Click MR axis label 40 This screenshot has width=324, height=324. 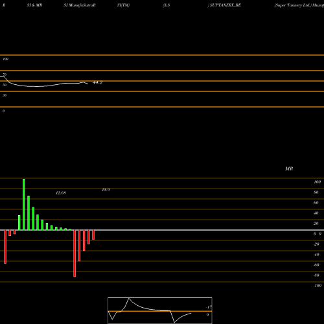(x=316, y=213)
